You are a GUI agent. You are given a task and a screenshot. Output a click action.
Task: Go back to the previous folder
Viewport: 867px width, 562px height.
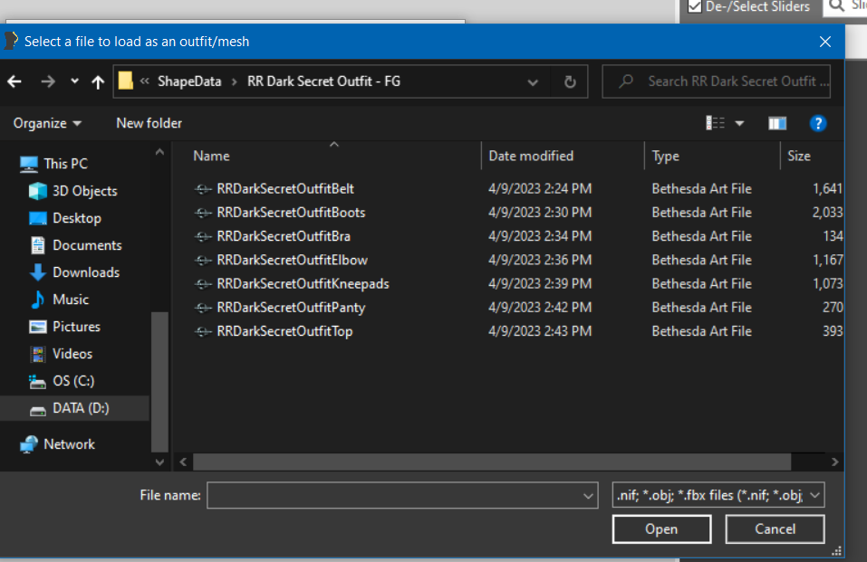[x=14, y=81]
